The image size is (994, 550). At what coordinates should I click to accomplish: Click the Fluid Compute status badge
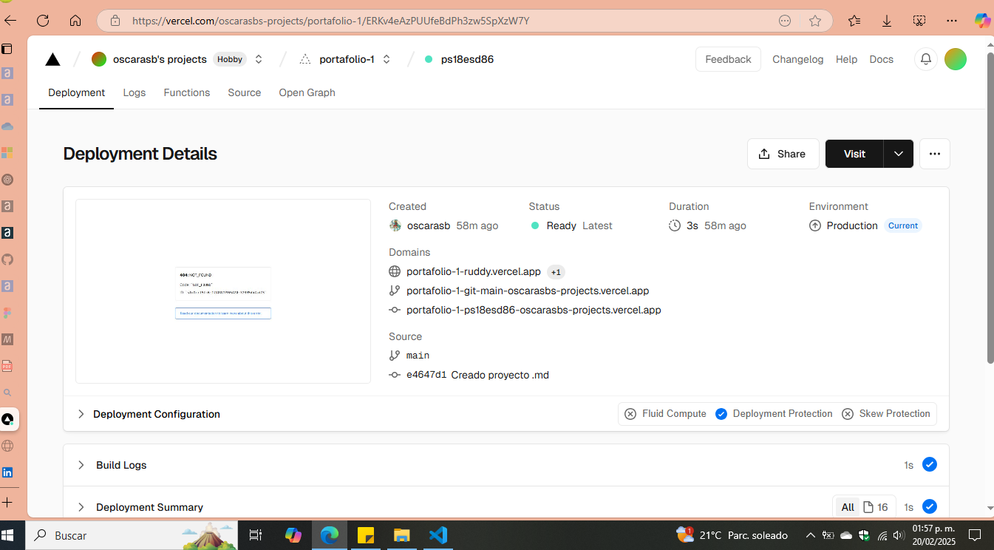coord(665,414)
